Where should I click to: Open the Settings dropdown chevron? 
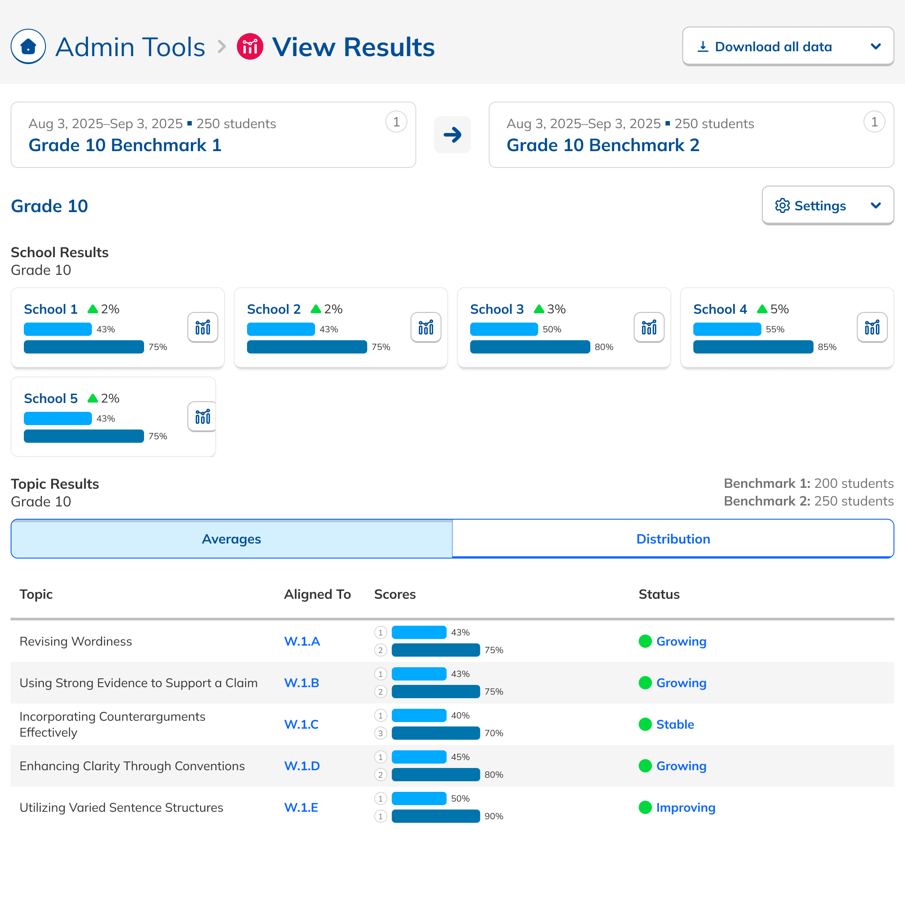tap(876, 206)
